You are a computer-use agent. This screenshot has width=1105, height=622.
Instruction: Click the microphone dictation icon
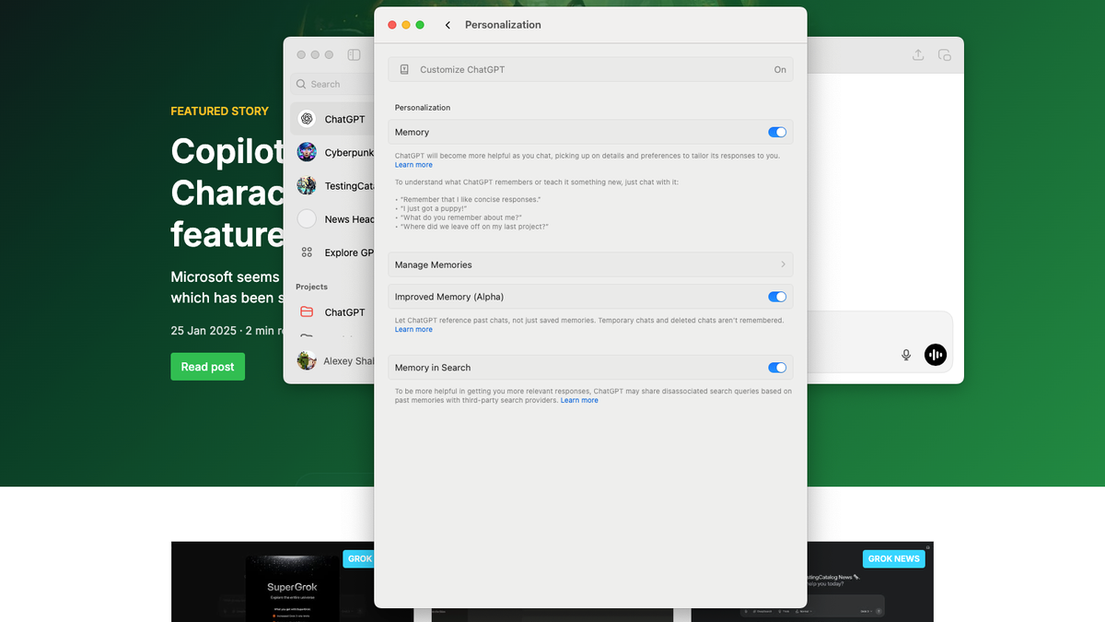tap(905, 355)
